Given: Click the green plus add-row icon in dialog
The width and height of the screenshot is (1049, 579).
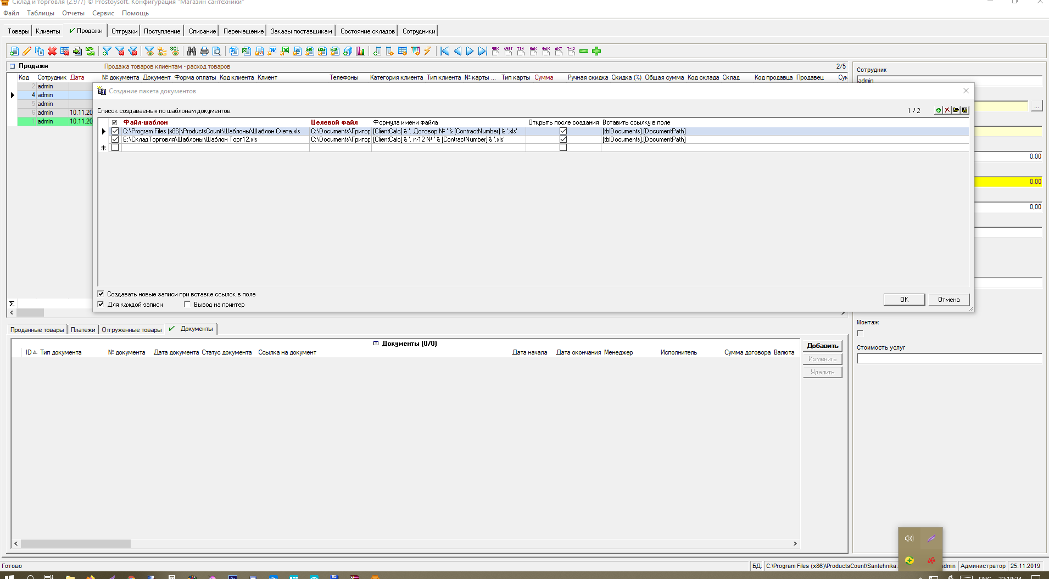Looking at the screenshot, I should click(x=939, y=110).
